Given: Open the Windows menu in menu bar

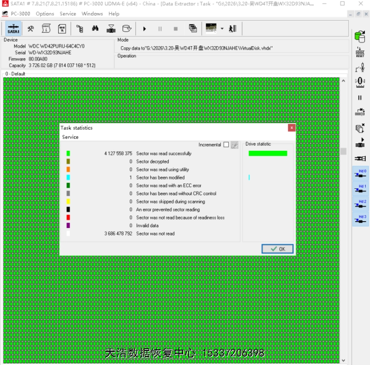Looking at the screenshot, I should (x=92, y=14).
